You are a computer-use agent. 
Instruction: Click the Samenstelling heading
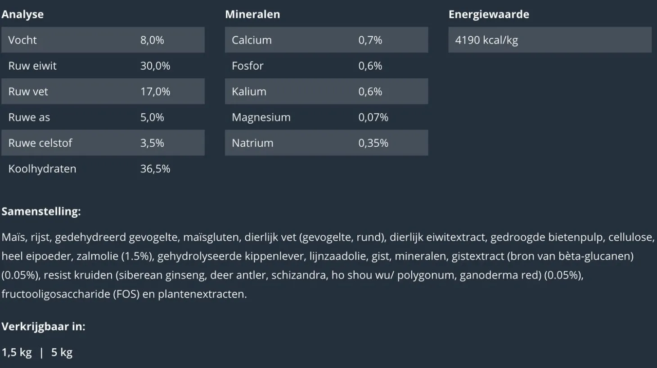[x=41, y=211]
